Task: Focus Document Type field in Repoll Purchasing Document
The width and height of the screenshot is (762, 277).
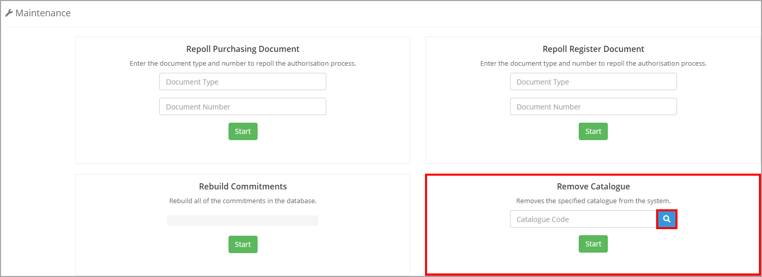Action: coord(242,82)
